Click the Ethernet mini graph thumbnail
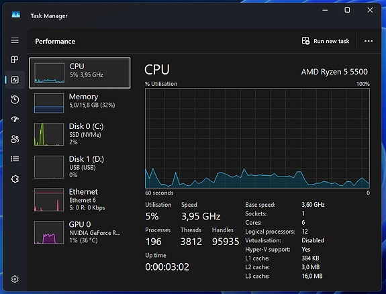 49,200
